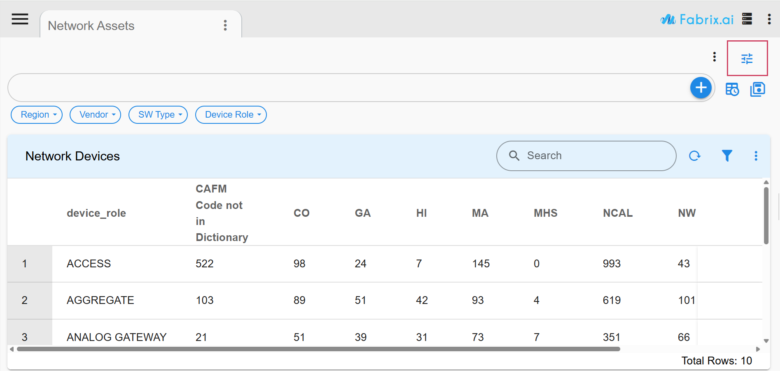Click the device_role column header
This screenshot has height=371, width=780.
96,213
